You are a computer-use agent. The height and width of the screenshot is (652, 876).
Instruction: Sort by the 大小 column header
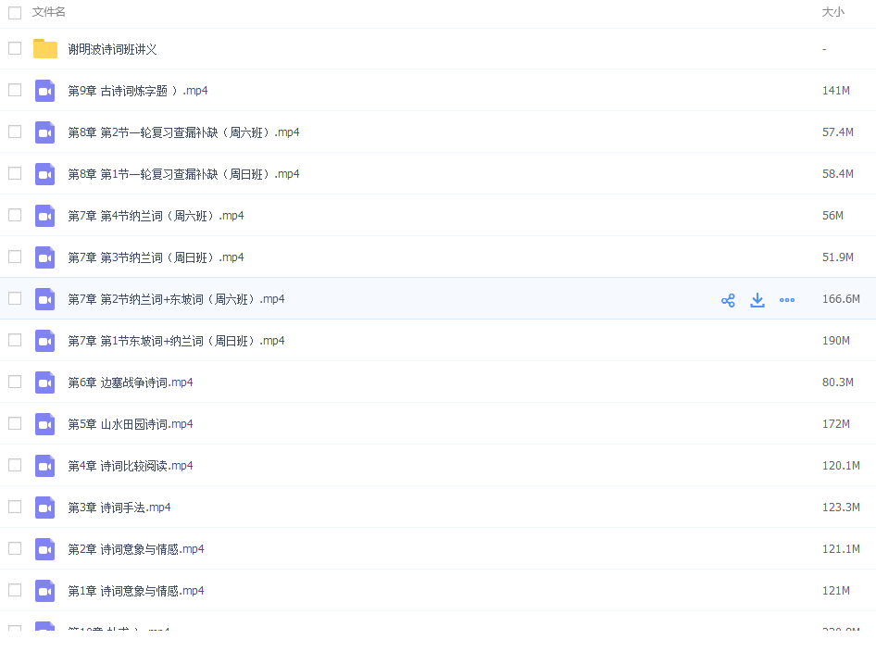coord(833,12)
